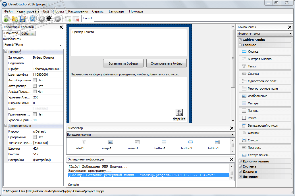Open the Language menu
Viewport: 295px width, 196px height.
click(116, 11)
